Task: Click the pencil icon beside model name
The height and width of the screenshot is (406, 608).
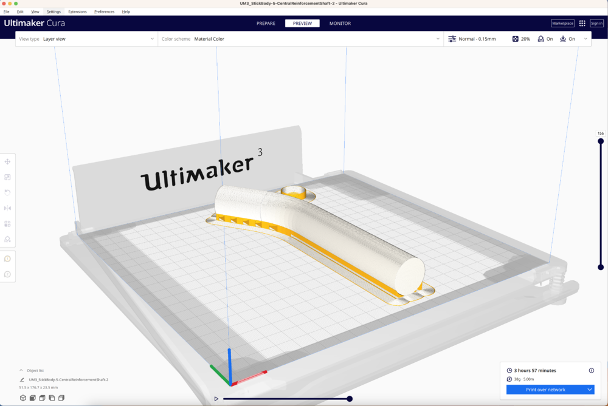Action: (22, 380)
